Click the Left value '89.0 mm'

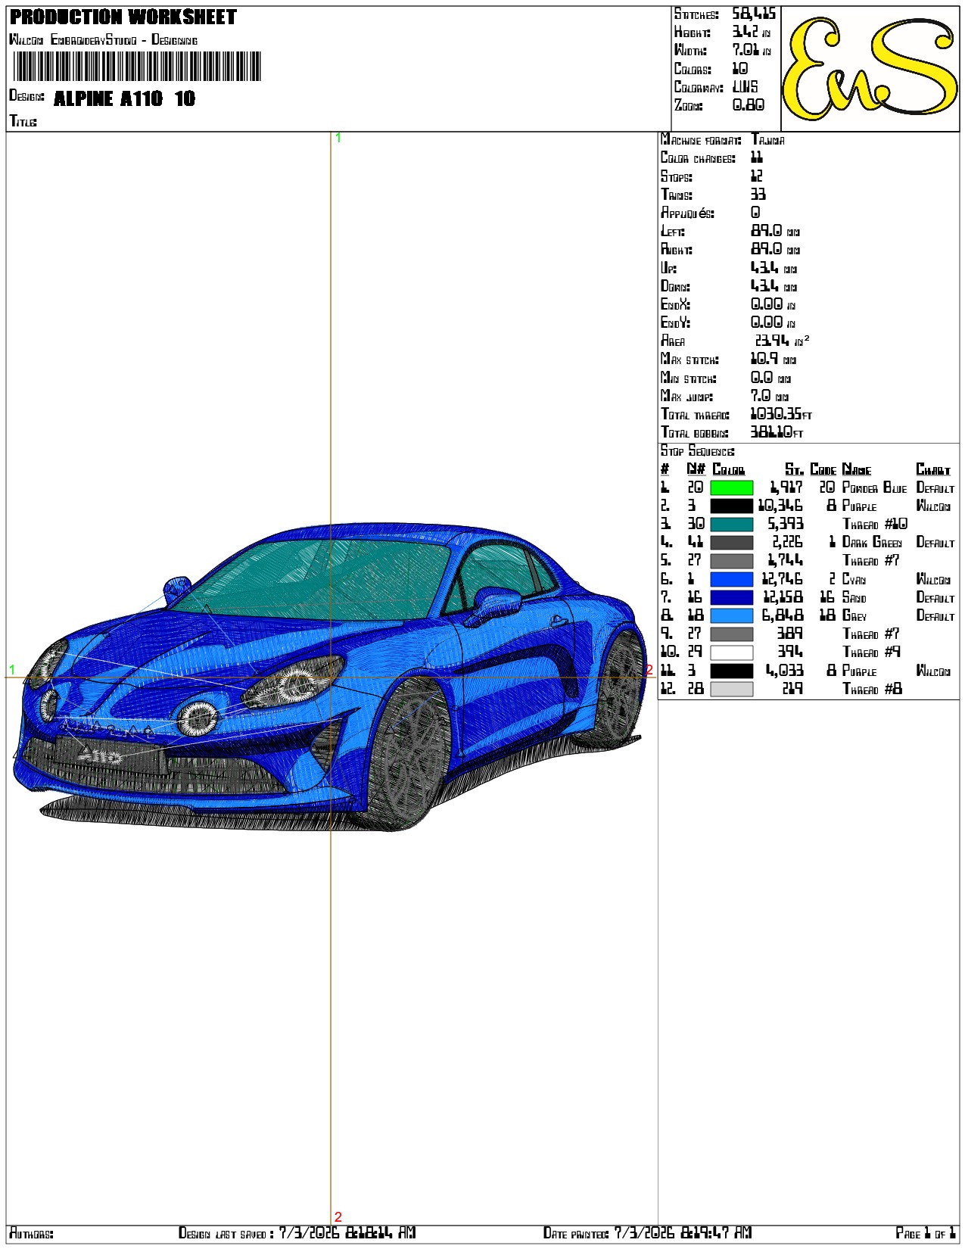[775, 231]
